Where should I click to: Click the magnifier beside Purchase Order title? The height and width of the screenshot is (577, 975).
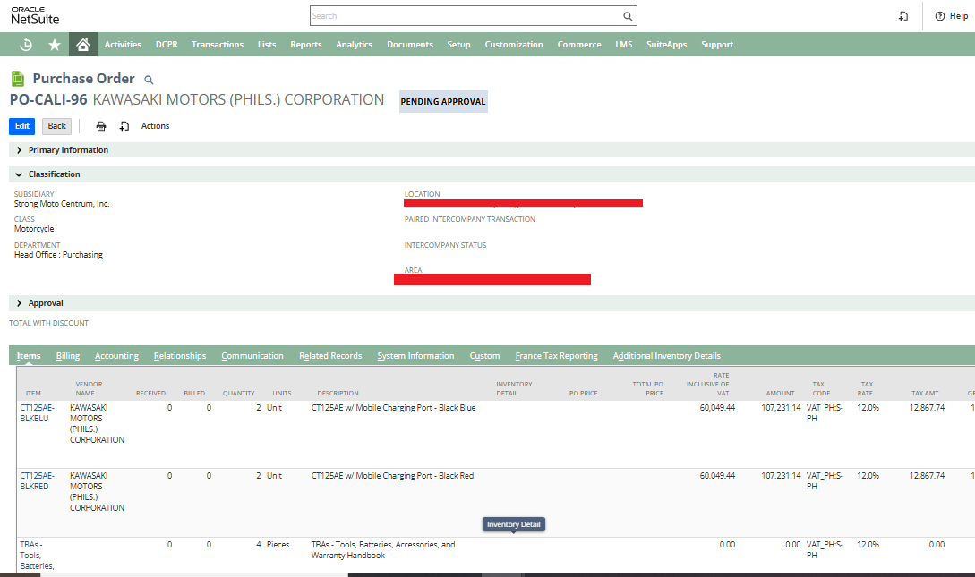(x=149, y=80)
